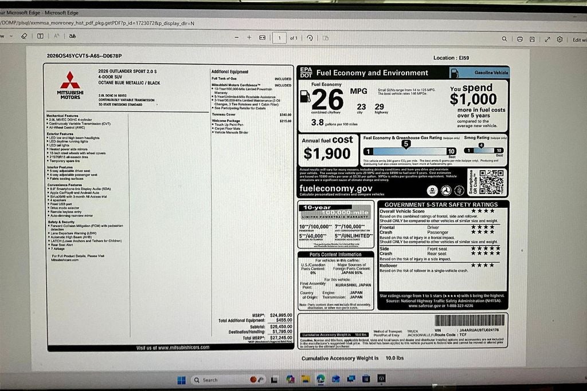Launch Copilot from the taskbar
Screen dimensions: 587x391
(290, 380)
